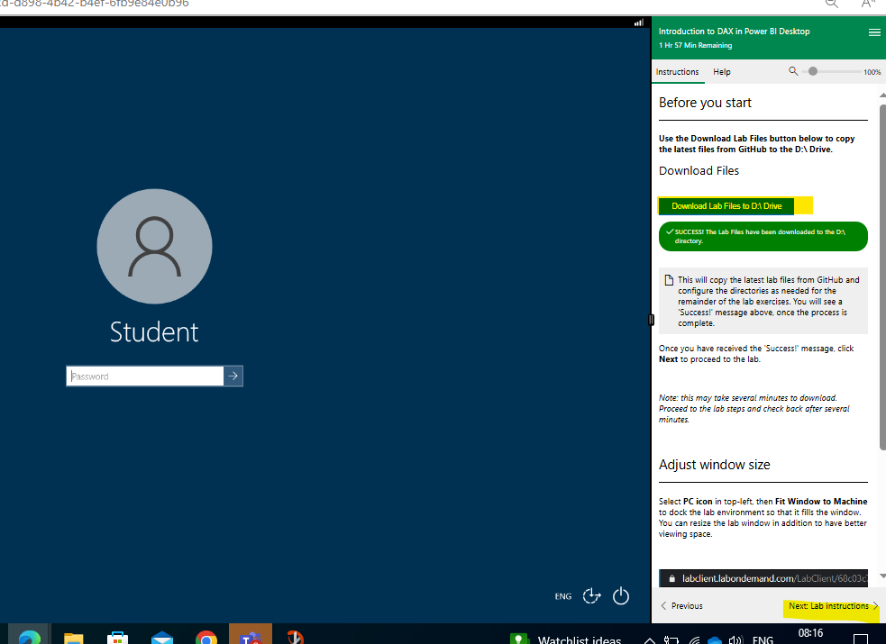This screenshot has width=886, height=644.
Task: Click the volume icon in the system tray
Action: point(736,639)
